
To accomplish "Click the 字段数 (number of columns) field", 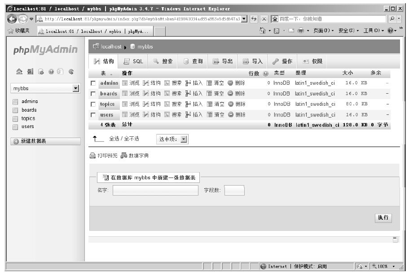I will pos(234,190).
